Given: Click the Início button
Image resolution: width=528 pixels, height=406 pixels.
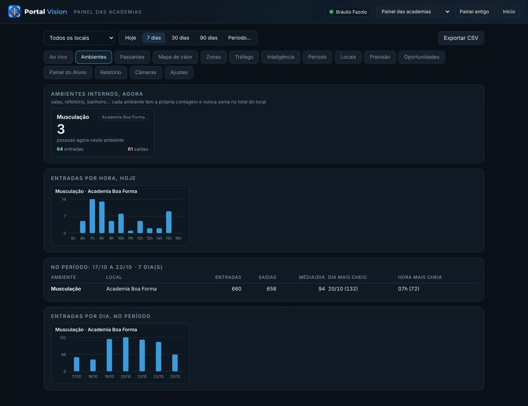Looking at the screenshot, I should click(x=509, y=12).
